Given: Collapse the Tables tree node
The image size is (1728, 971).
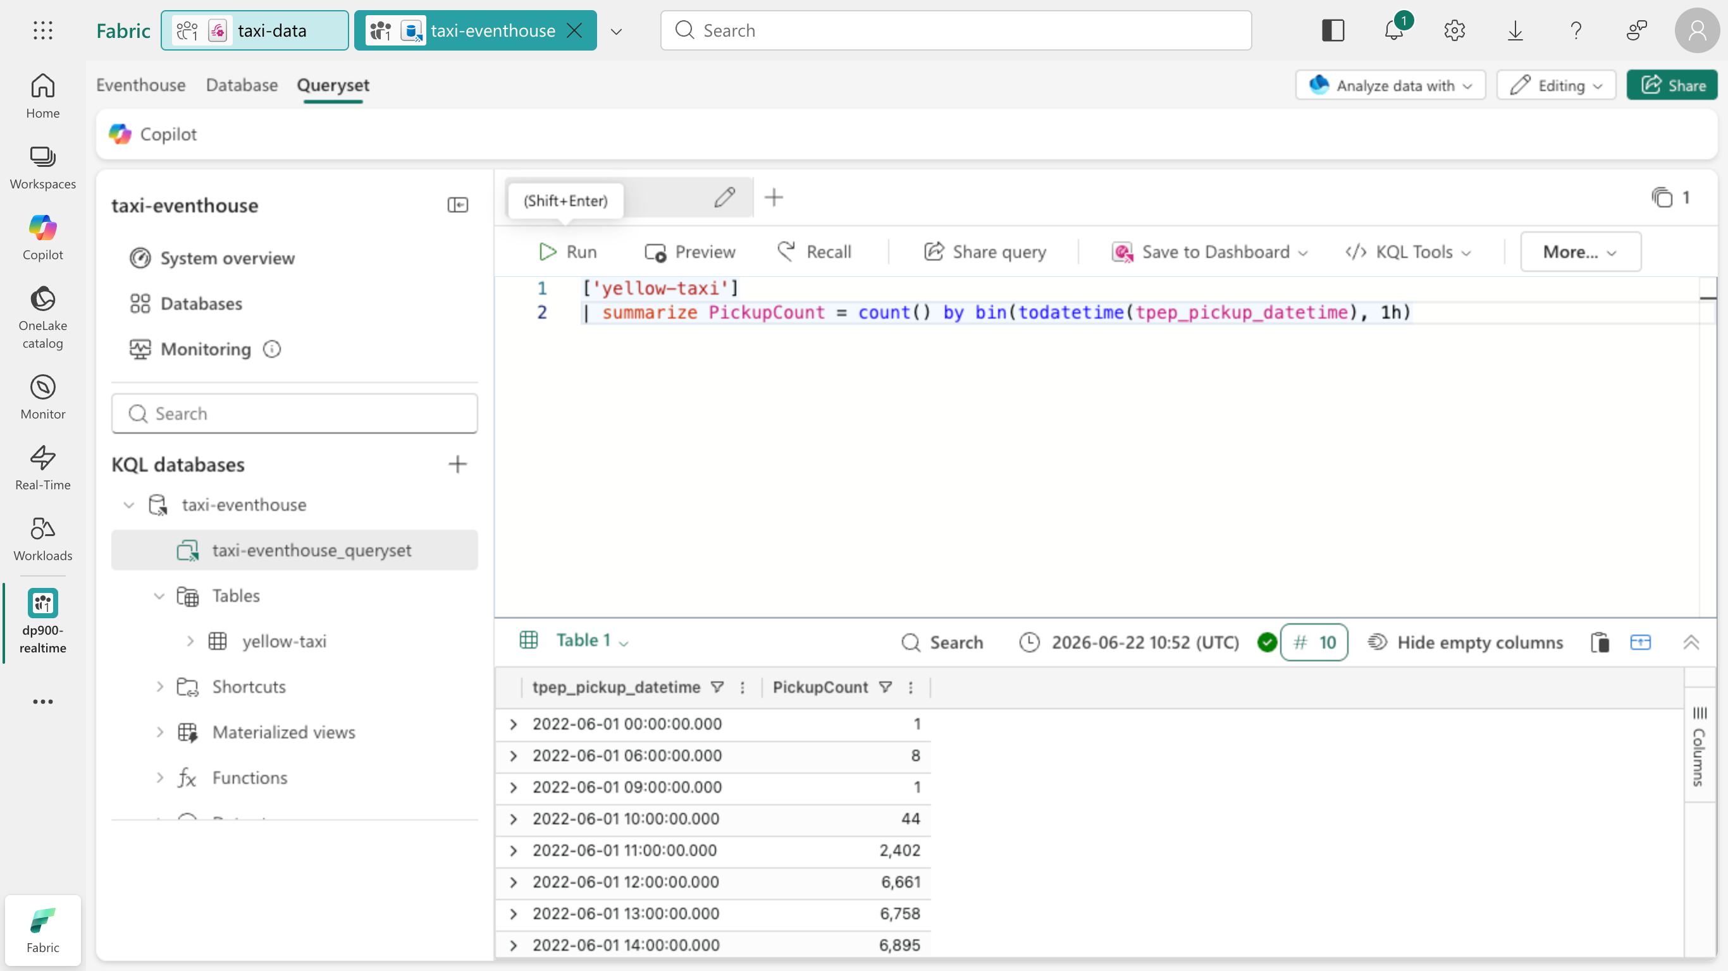Looking at the screenshot, I should [159, 595].
